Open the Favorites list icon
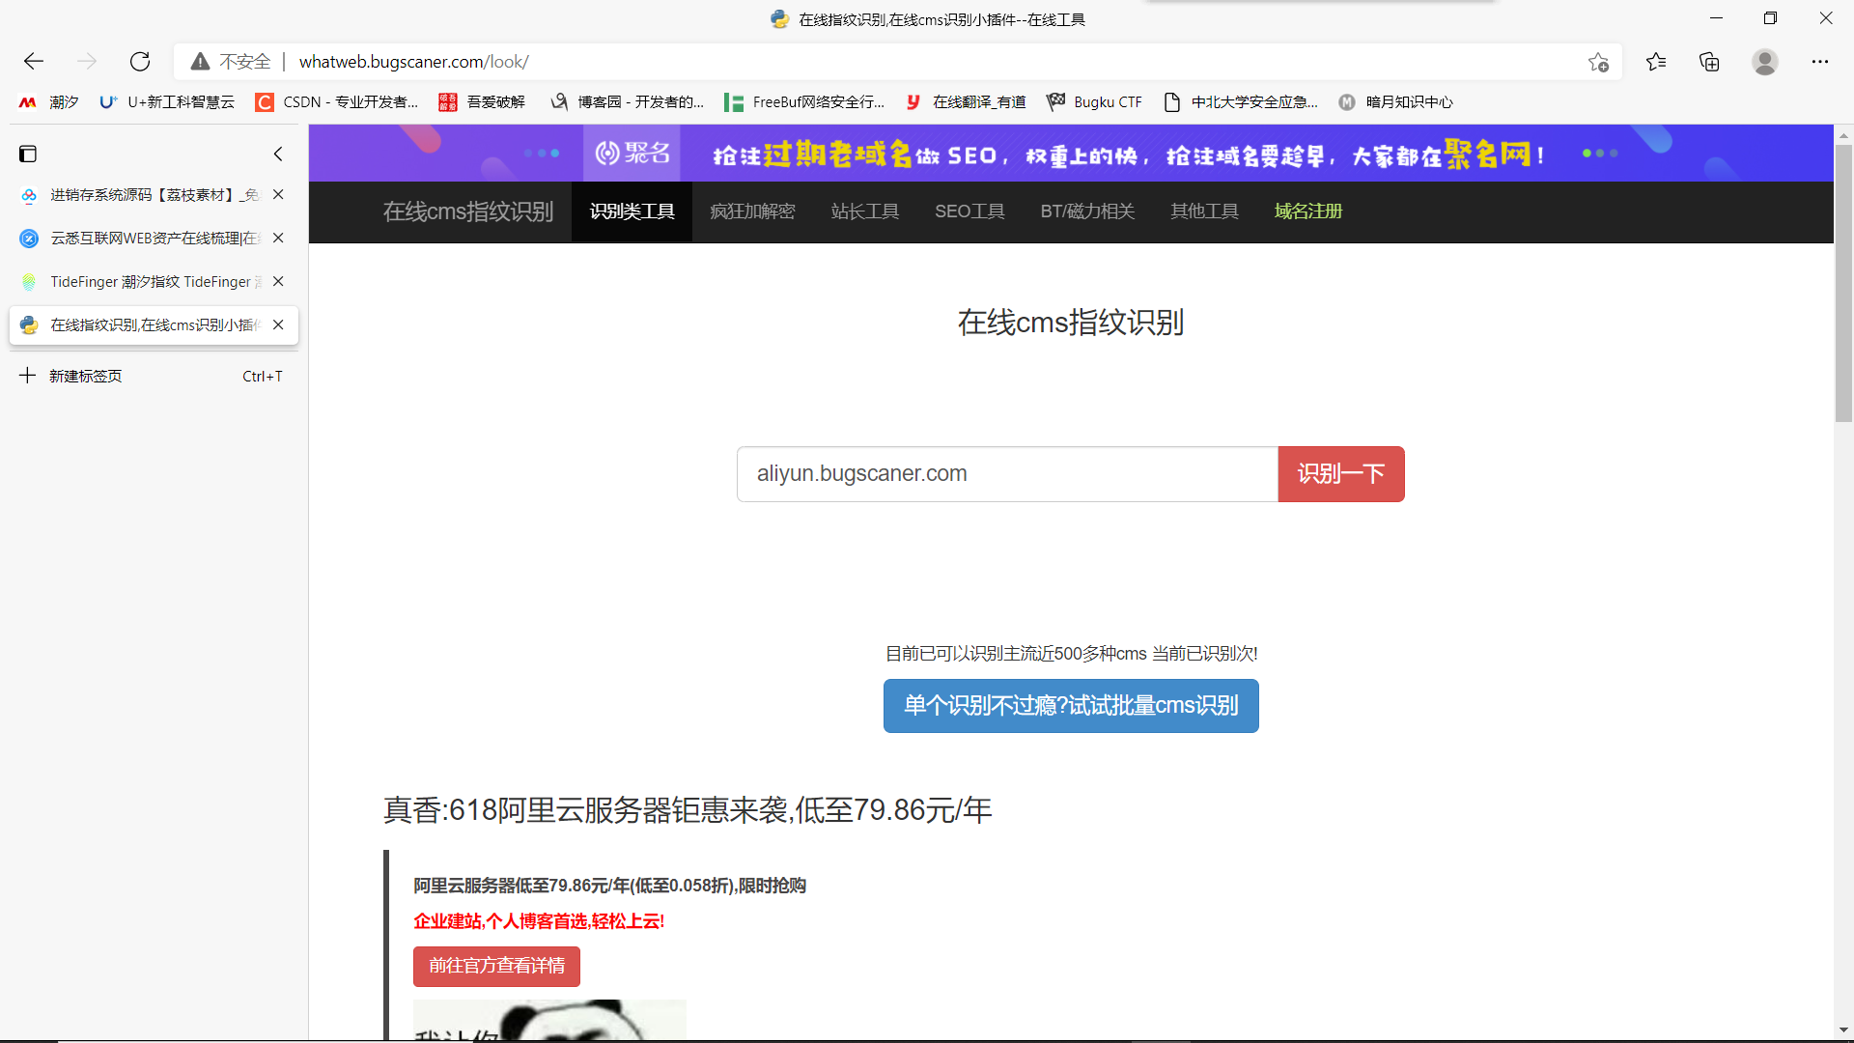Image resolution: width=1854 pixels, height=1043 pixels. click(x=1656, y=62)
